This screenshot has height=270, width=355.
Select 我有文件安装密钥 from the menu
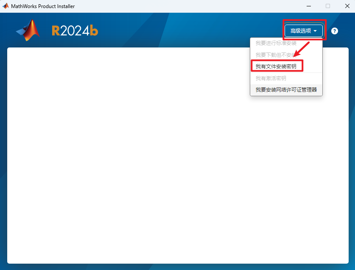tap(276, 67)
